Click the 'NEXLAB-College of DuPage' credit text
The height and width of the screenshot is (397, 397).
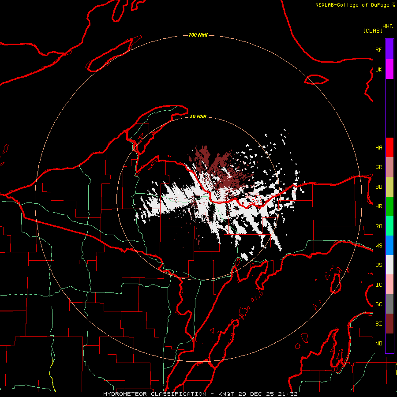(x=352, y=5)
